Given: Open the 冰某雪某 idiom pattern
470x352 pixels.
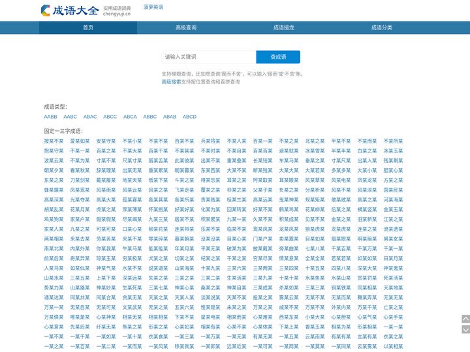Looking at the screenshot, I should pyautogui.click(x=315, y=151).
